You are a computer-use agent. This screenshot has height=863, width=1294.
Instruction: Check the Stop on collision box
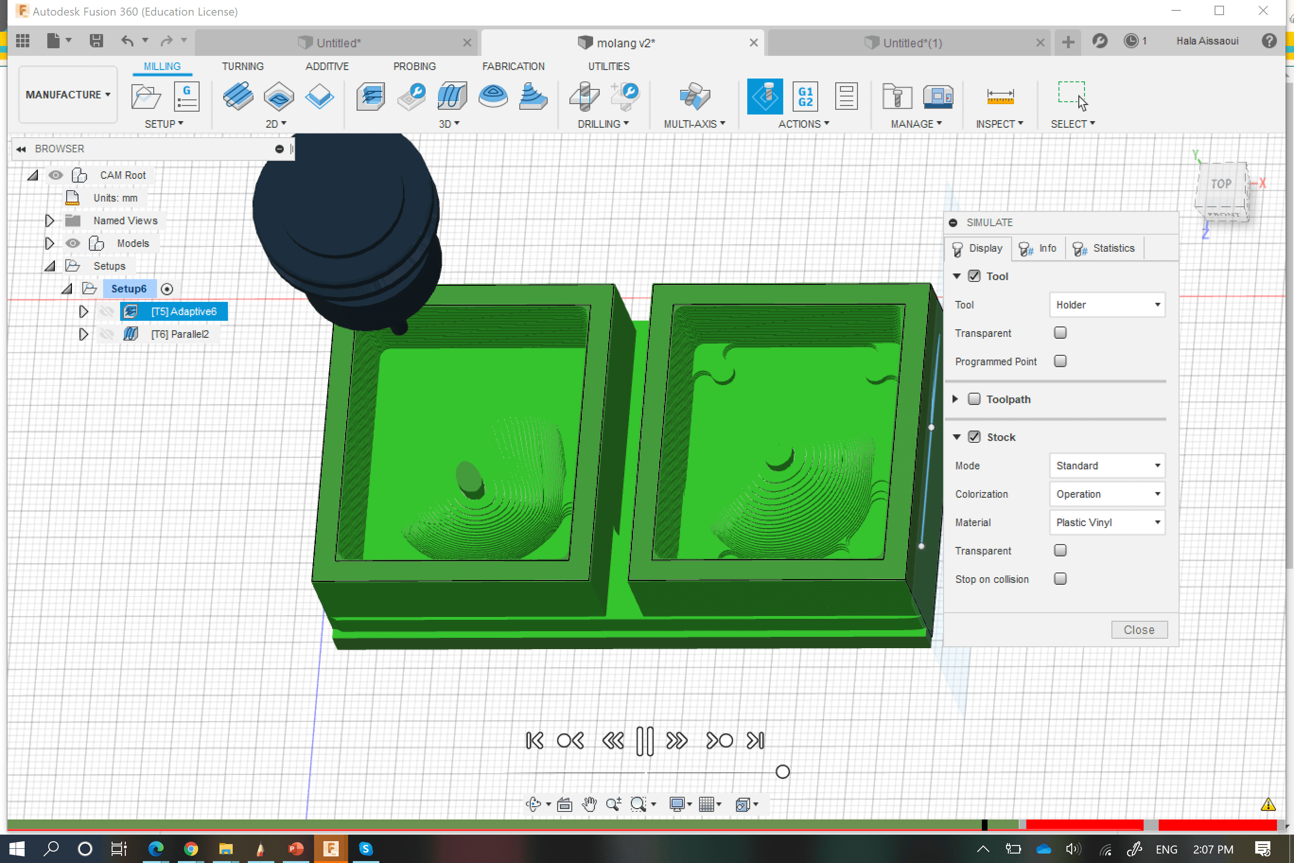coord(1059,579)
